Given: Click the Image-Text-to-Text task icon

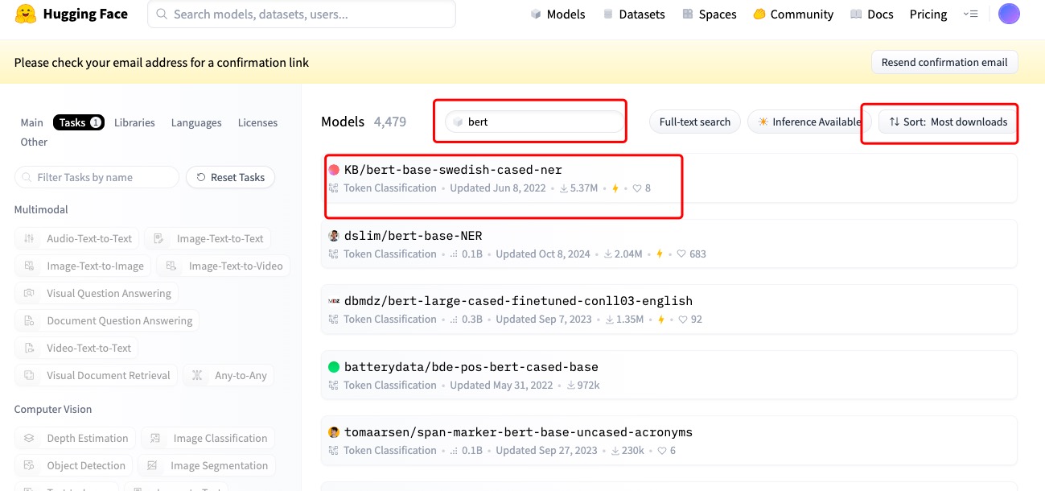Looking at the screenshot, I should point(158,239).
